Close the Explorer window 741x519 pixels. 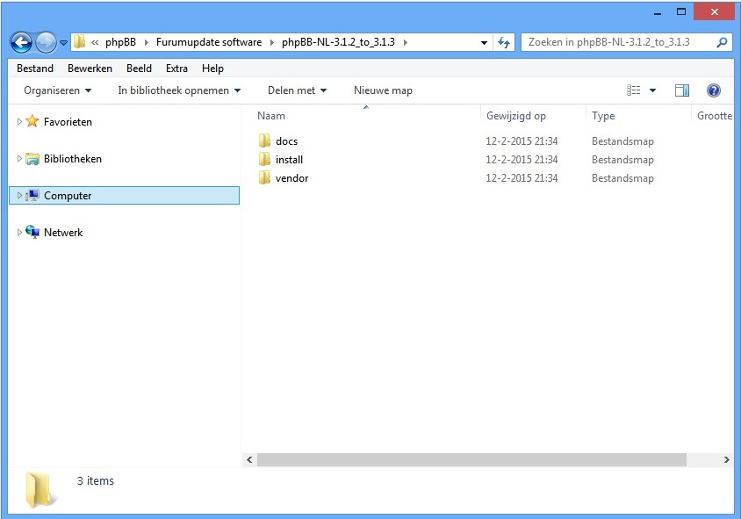714,11
